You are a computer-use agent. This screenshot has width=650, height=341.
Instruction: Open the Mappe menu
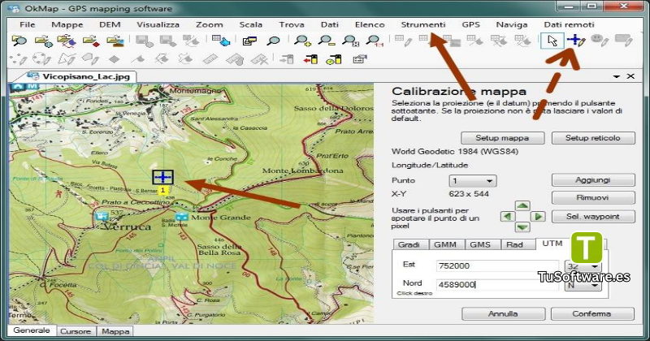pos(67,24)
